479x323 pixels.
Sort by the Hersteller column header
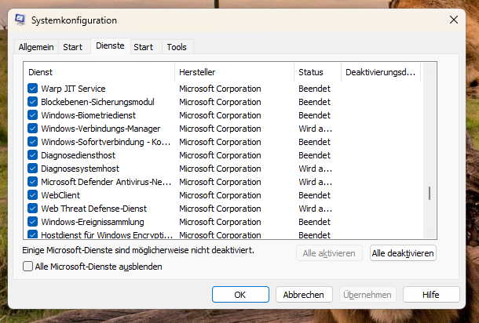click(x=234, y=72)
